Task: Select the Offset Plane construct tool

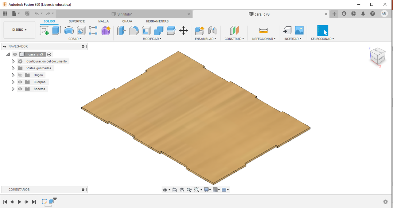Action: click(x=234, y=30)
